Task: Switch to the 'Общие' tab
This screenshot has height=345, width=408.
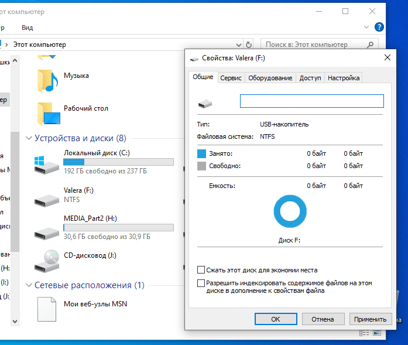Action: coord(203,77)
